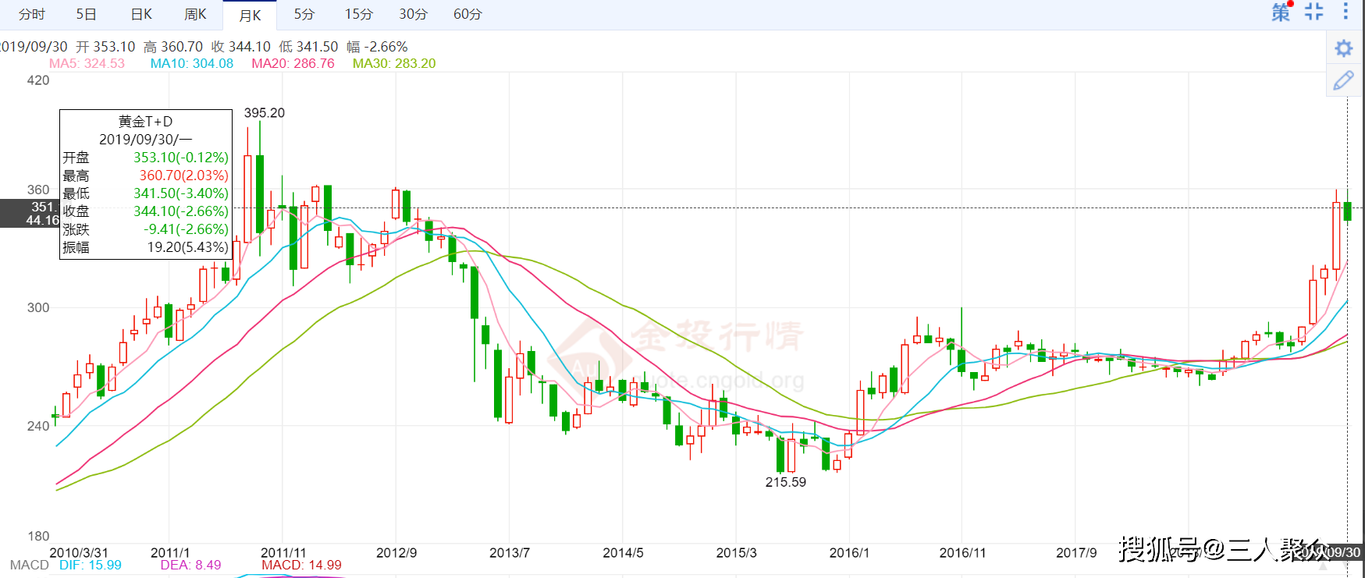This screenshot has height=578, width=1365.
Task: Switch to the 15分 interval tab
Action: coord(359,14)
